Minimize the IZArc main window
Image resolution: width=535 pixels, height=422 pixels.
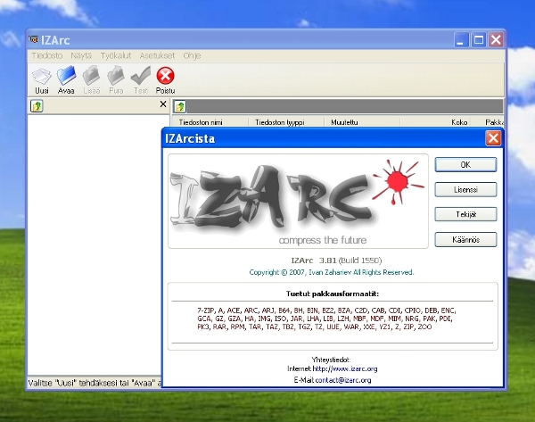point(461,40)
